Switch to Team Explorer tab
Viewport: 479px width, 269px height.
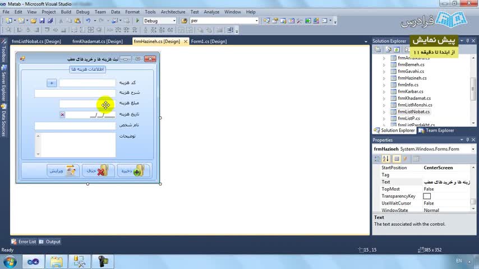click(436, 131)
